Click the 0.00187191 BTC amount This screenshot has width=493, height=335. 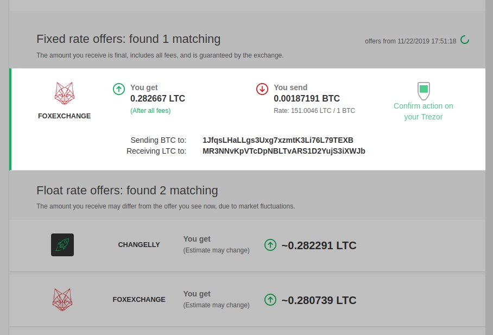pos(307,98)
